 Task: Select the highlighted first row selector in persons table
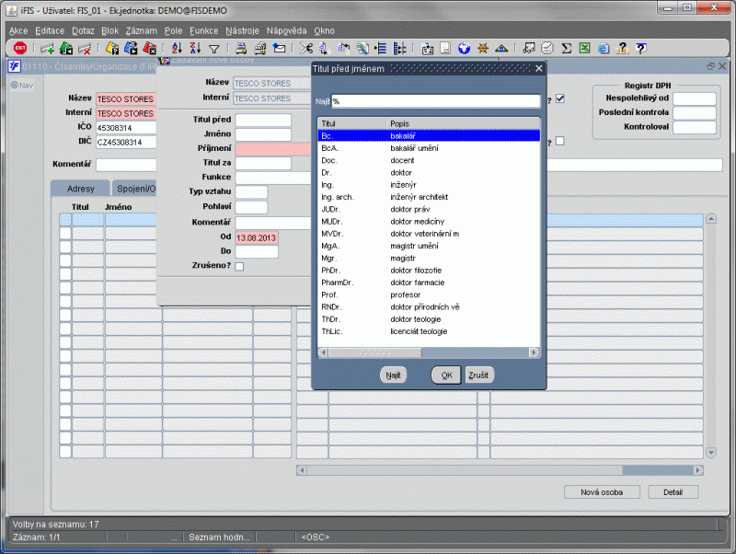click(x=65, y=219)
